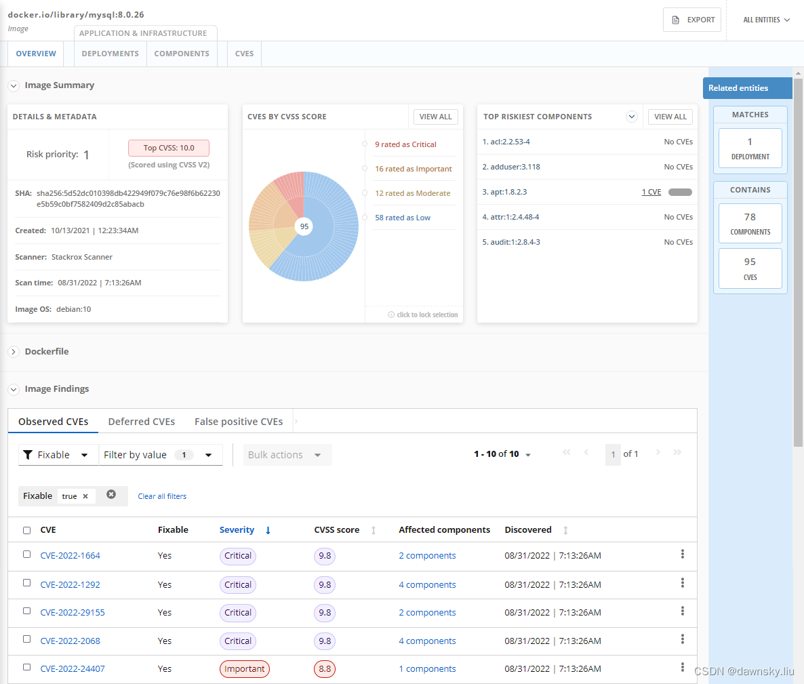The width and height of the screenshot is (804, 684).
Task: Check the box for CVE-2022-24407
Action: point(26,668)
